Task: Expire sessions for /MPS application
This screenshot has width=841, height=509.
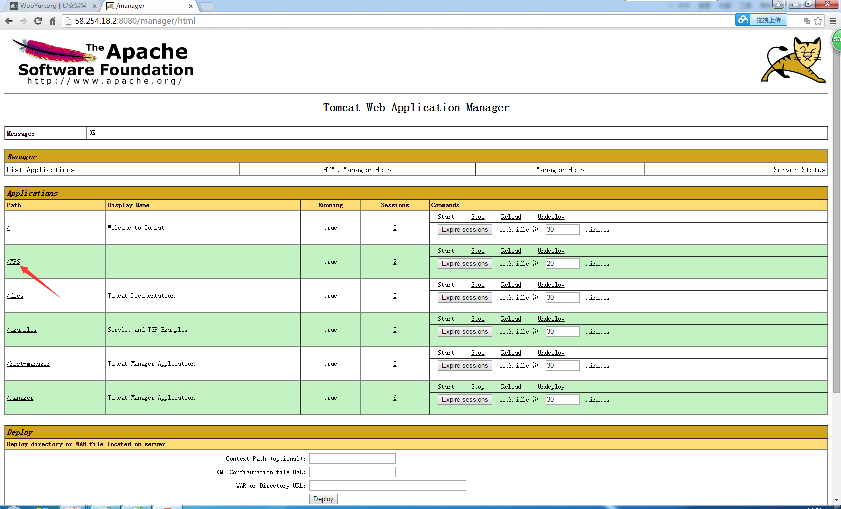Action: (x=465, y=264)
